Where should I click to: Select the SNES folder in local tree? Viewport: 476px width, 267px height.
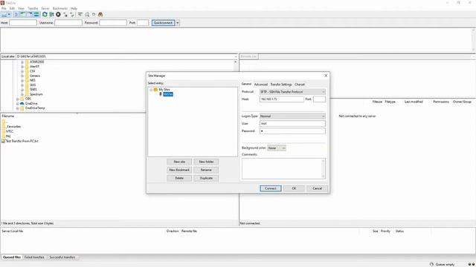click(33, 90)
